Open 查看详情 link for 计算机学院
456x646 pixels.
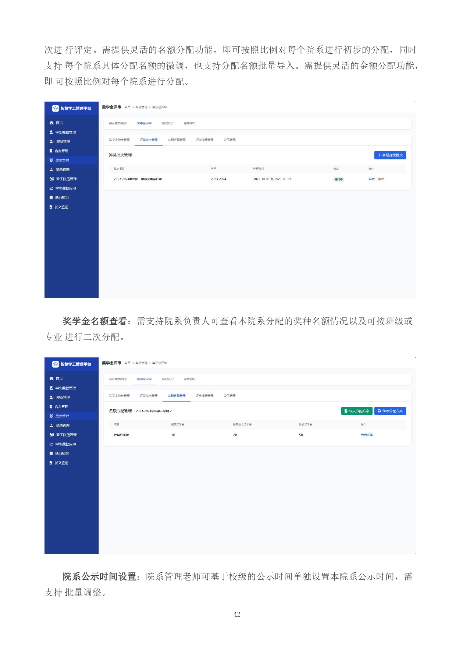pos(367,435)
